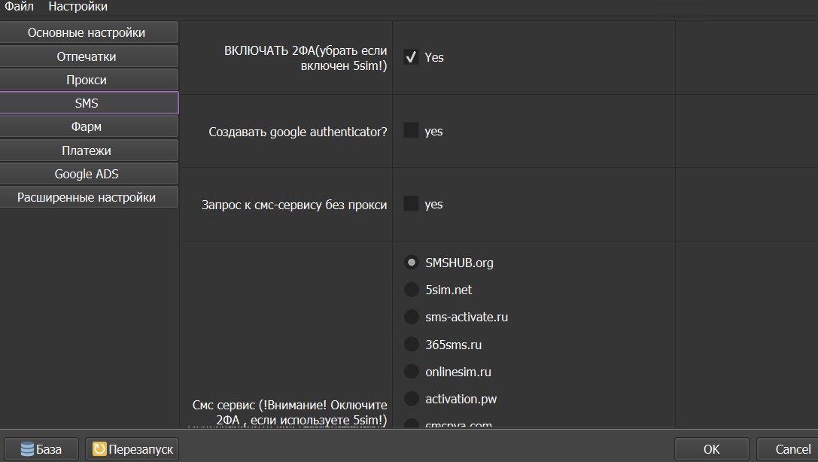This screenshot has width=818, height=462.
Task: Click the База database icon
Action: [28, 449]
